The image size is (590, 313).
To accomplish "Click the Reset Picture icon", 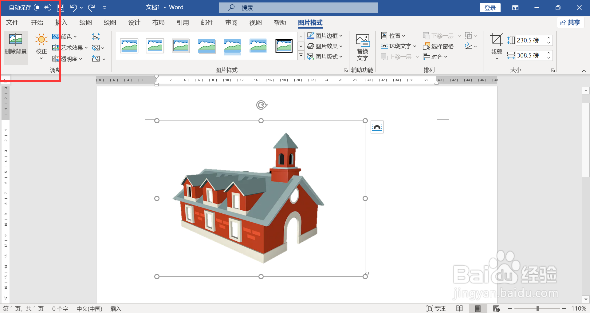I will pyautogui.click(x=98, y=59).
